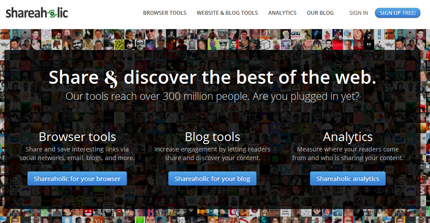The height and width of the screenshot is (223, 430).
Task: Click the GBG avatar thumbnail
Action: (x=296, y=34)
